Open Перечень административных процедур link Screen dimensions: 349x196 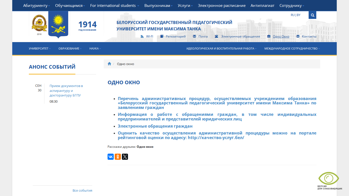coord(217,103)
